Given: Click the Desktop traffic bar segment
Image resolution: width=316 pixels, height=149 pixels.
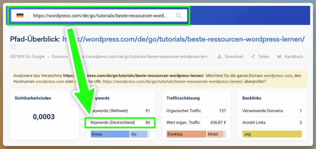Looking at the screenshot, I should click(x=186, y=134).
